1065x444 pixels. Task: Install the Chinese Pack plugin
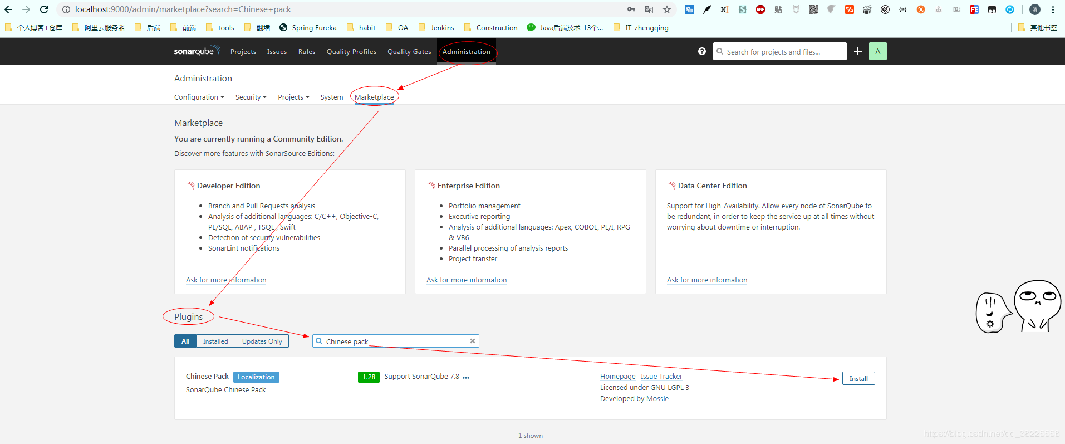pyautogui.click(x=858, y=378)
